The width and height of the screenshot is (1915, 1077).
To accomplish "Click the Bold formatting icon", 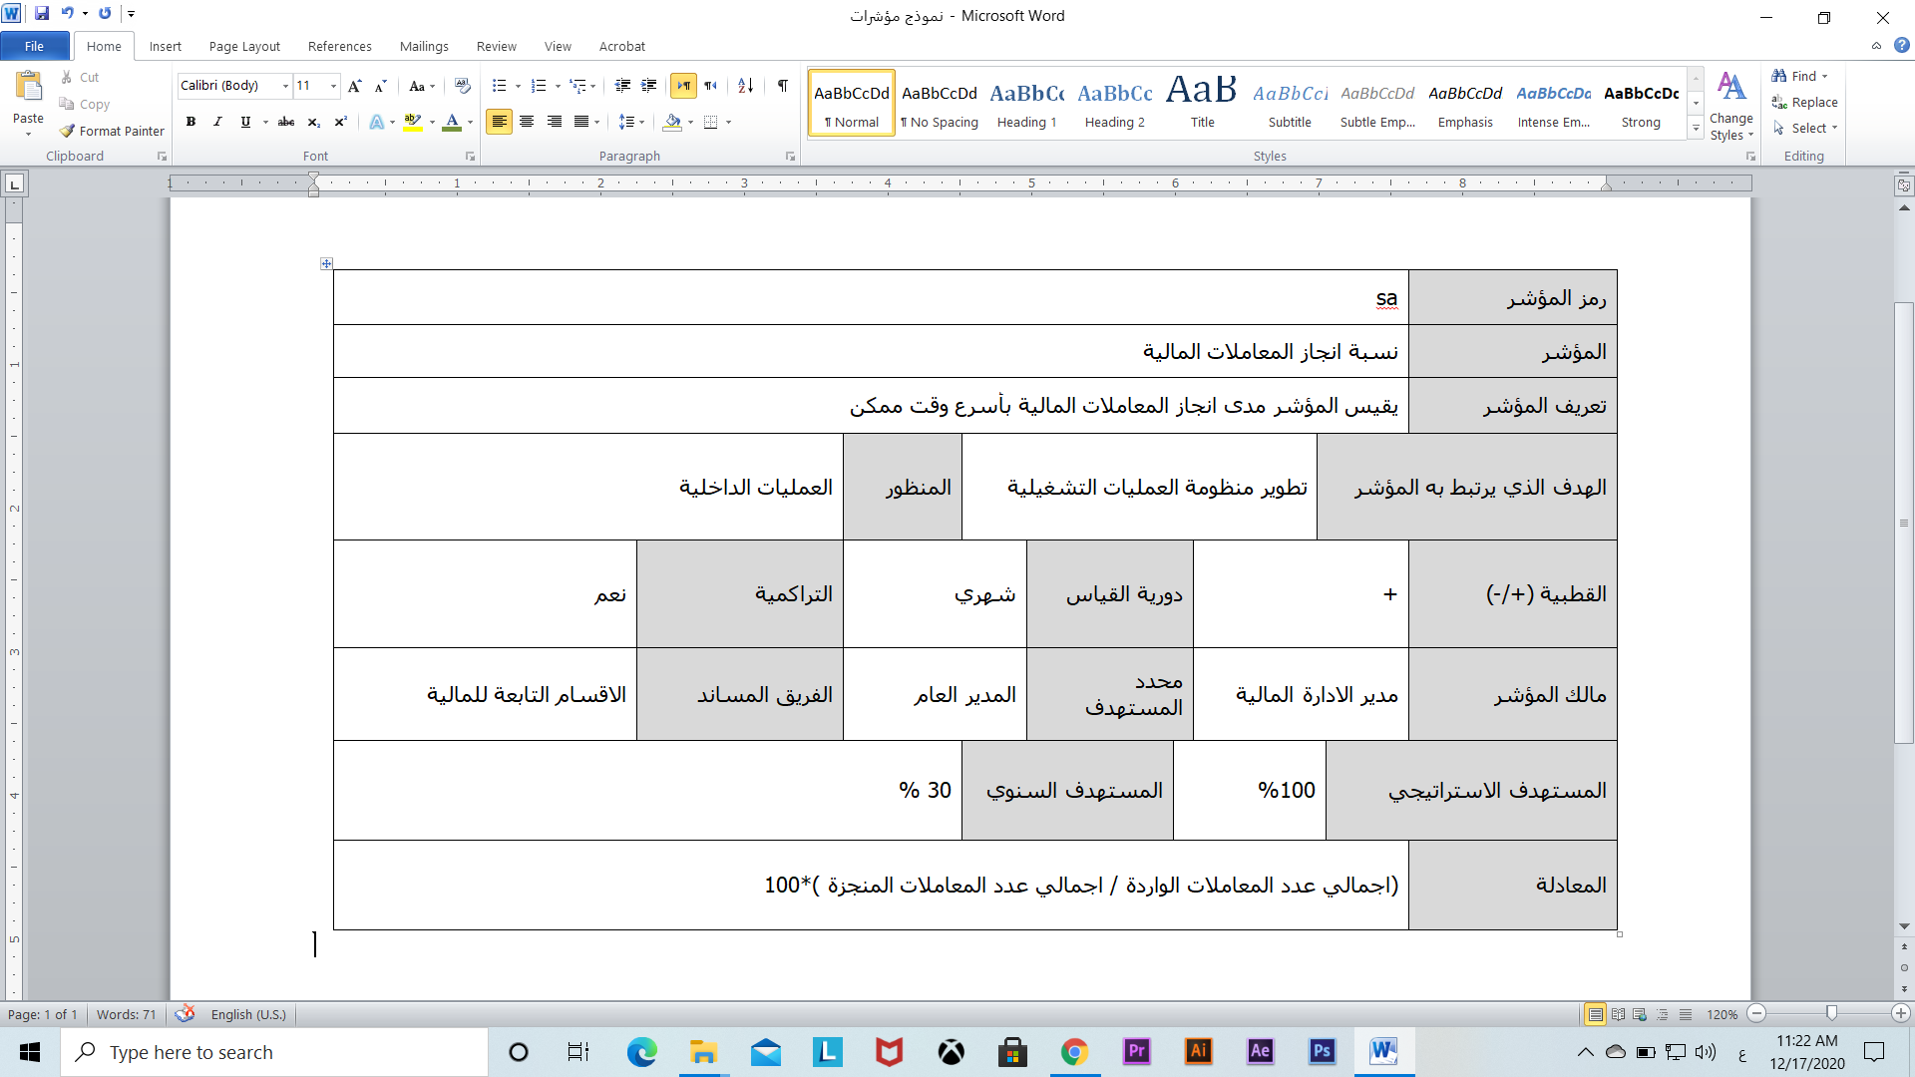I will pos(190,121).
